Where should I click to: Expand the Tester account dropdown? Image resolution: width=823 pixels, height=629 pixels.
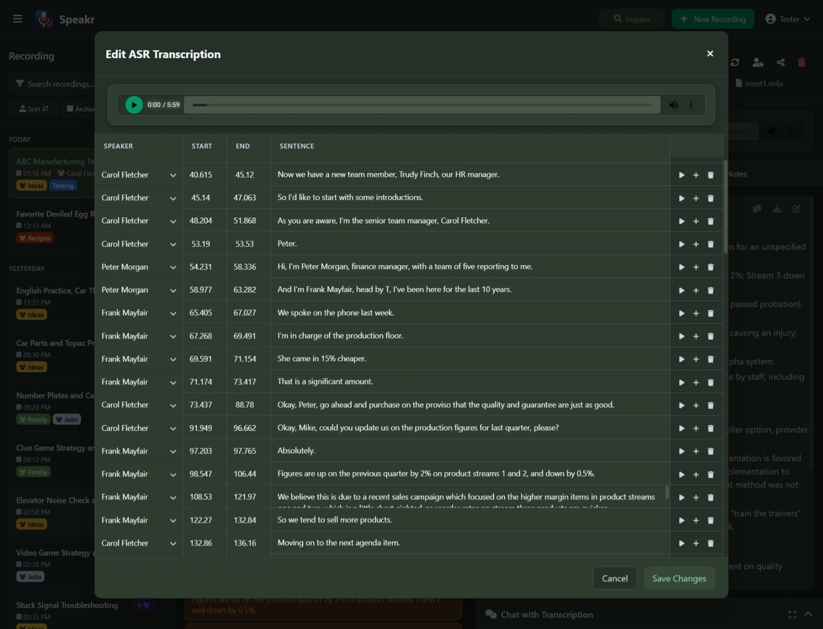point(787,19)
